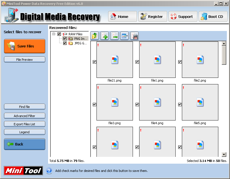This screenshot has height=179, width=230.
Task: Select the file21.png file name
Action: tap(114, 80)
